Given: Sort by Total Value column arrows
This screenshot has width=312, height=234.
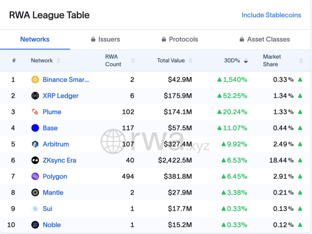Looking at the screenshot, I should point(190,60).
